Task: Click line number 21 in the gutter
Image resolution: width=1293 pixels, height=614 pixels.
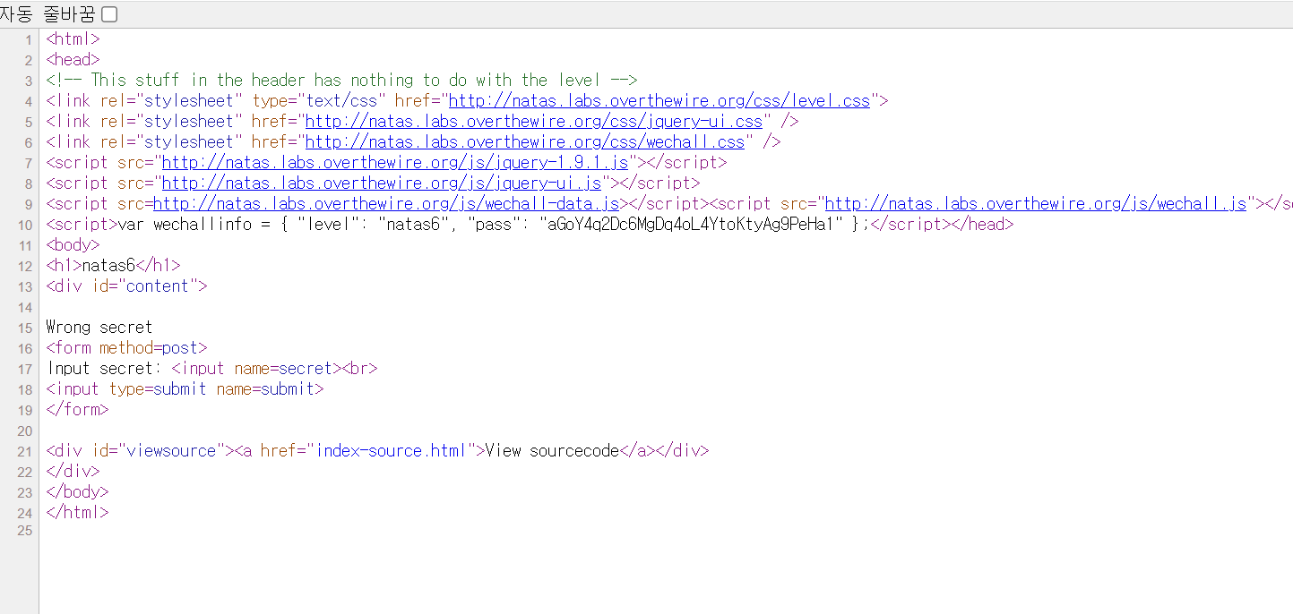Action: pyautogui.click(x=24, y=450)
